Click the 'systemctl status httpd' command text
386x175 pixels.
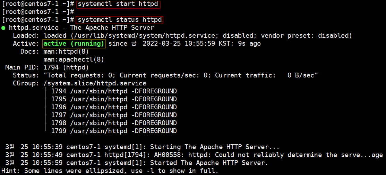click(x=120, y=20)
